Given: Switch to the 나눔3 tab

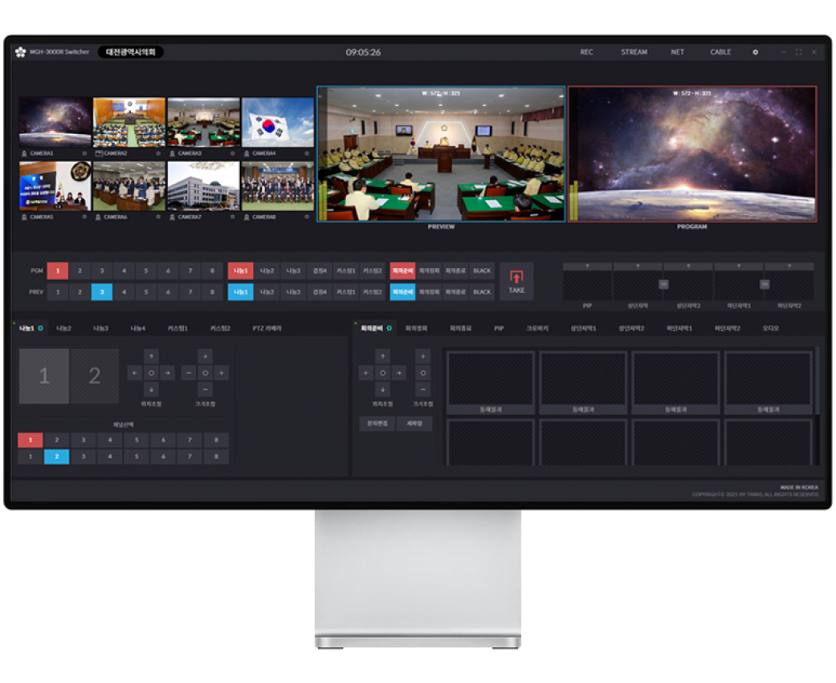Looking at the screenshot, I should 100,328.
